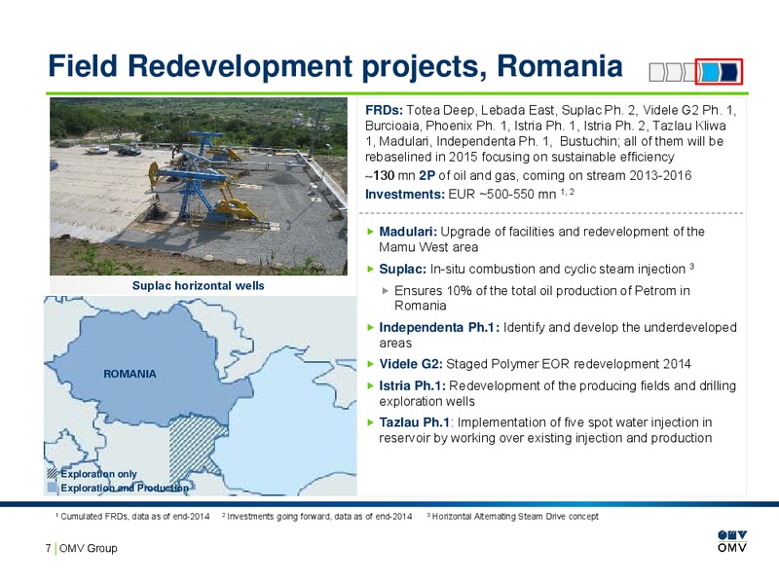Click the 'Tazlau Ph.1' bullet heading
The height and width of the screenshot is (584, 779).
tap(415, 422)
